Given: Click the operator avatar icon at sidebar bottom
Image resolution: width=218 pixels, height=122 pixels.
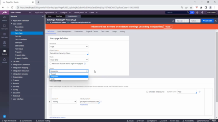Looking at the screenshot, I should click(x=4, y=116).
